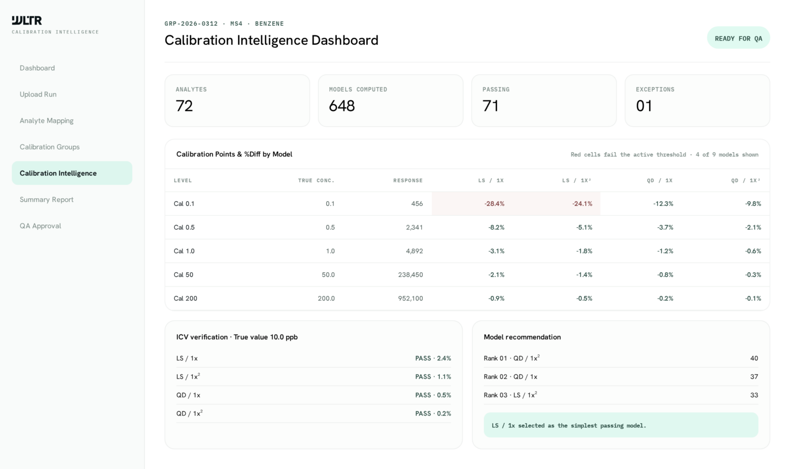Click the -9.8% cell
Viewport: 790px width, 469px height.
(753, 203)
